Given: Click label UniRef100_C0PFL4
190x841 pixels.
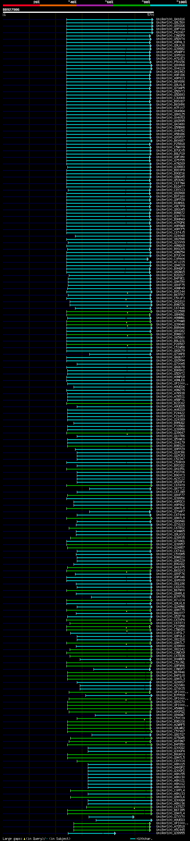Looking at the screenshot, I should 170,790.
